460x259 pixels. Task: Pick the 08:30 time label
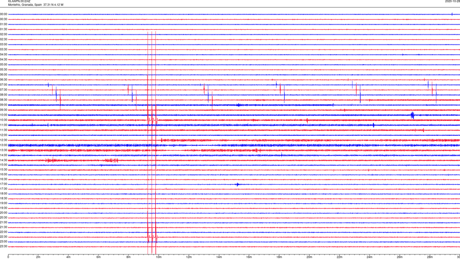pos(3,100)
